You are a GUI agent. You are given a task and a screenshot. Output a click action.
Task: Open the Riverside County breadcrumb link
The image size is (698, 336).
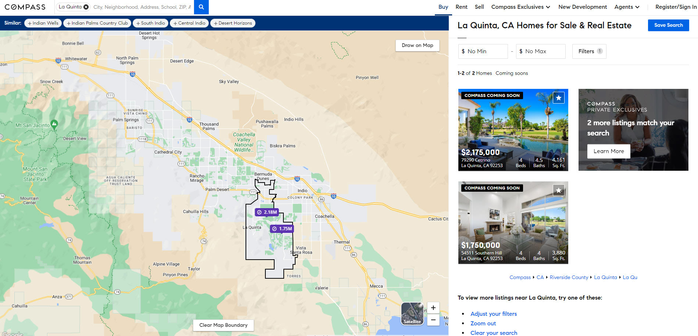click(x=569, y=278)
